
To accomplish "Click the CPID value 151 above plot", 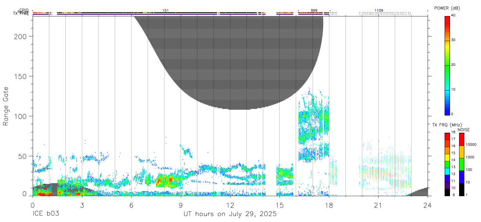I will (165, 10).
